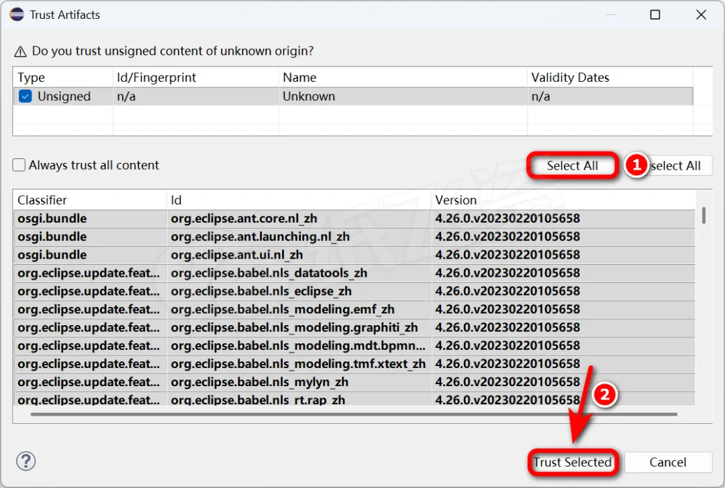Screen dimensions: 725x488
Task: Click the Trust Selected button
Action: (573, 462)
